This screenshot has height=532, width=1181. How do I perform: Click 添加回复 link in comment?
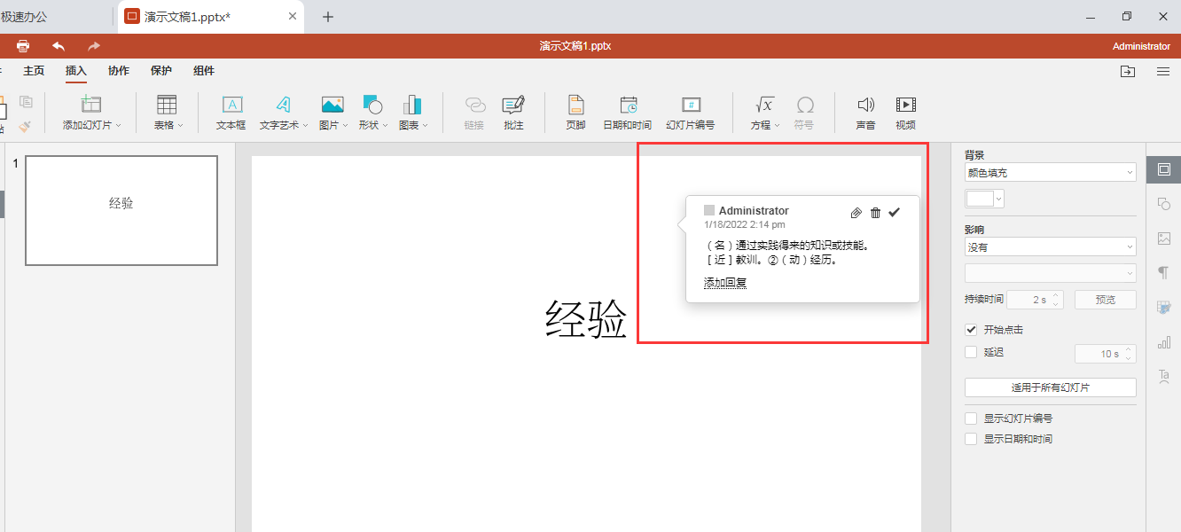click(725, 283)
